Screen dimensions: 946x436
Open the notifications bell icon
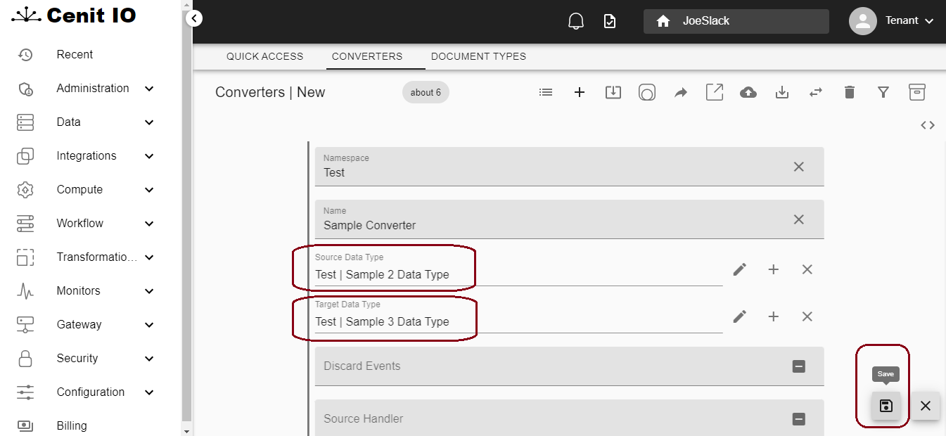tap(576, 21)
